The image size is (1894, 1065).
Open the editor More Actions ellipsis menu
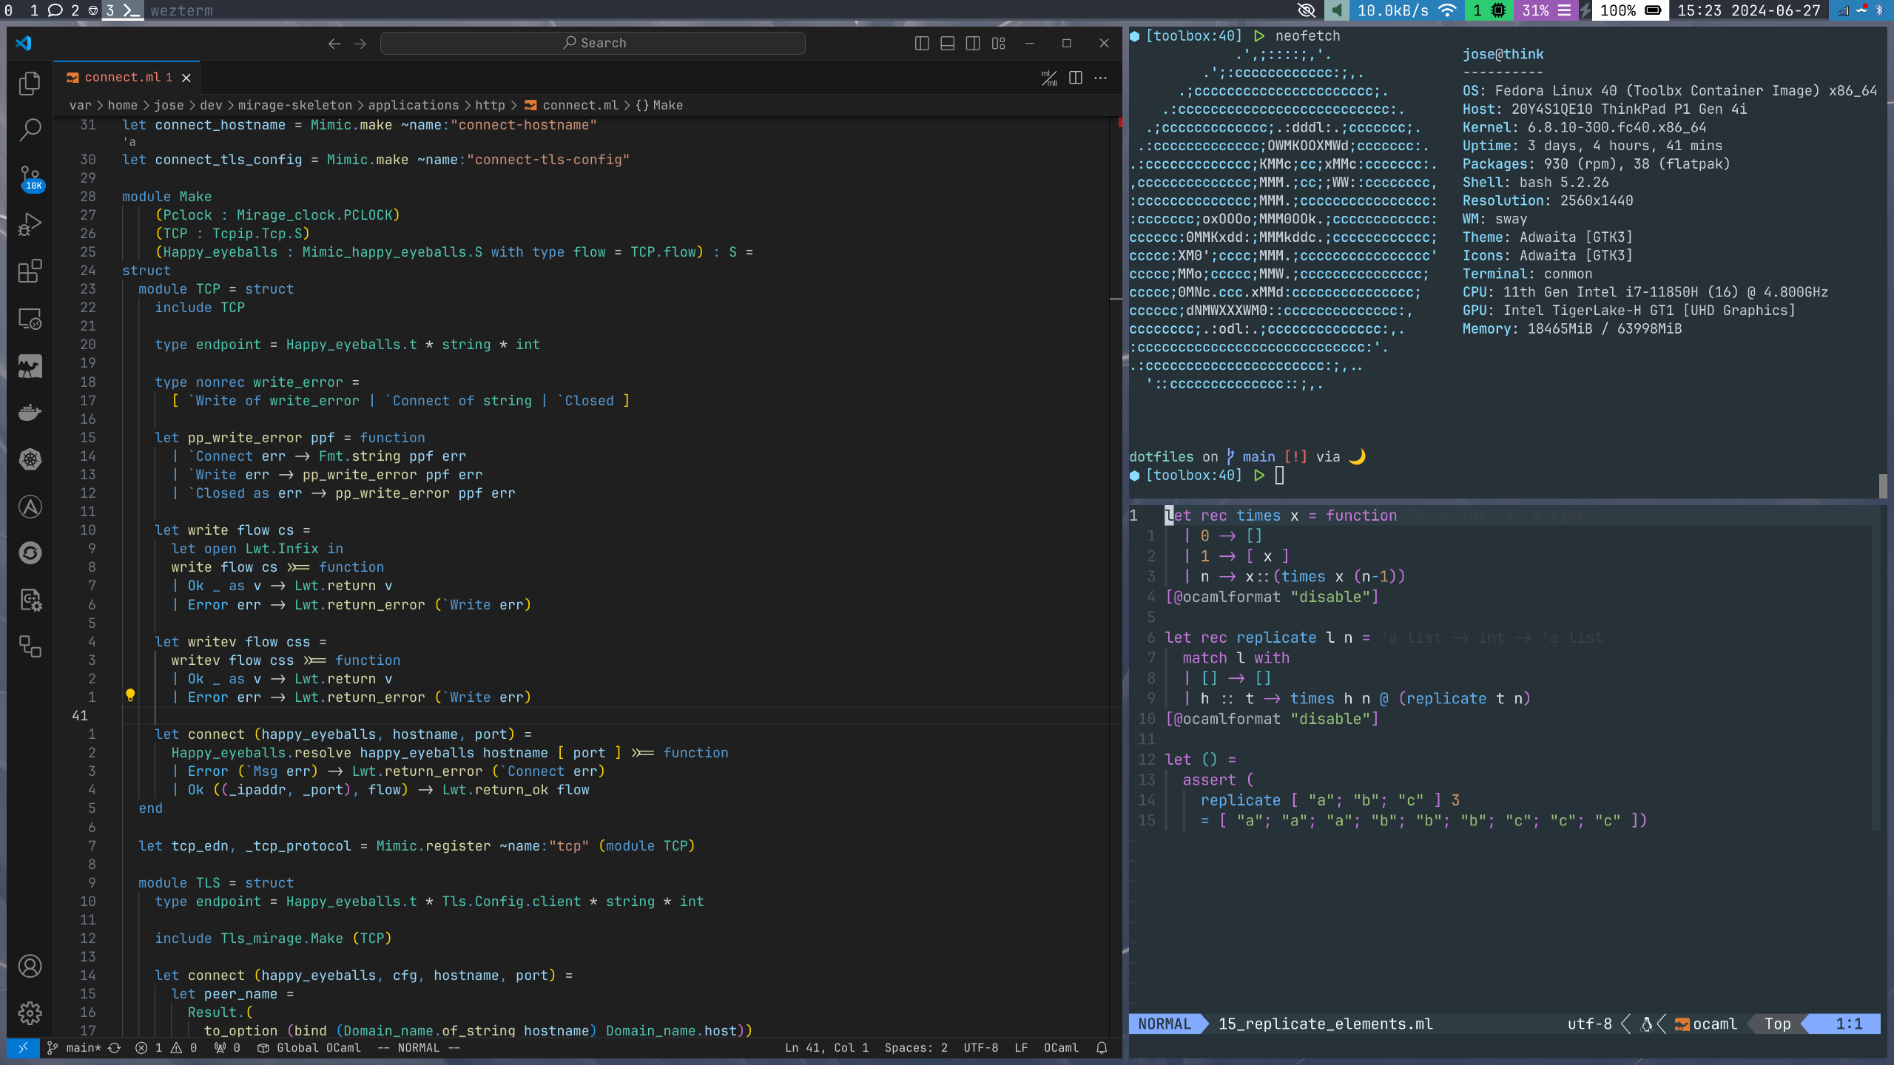click(1101, 78)
